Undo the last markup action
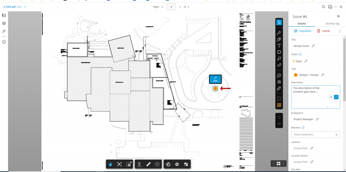This screenshot has width=346, height=172. pyautogui.click(x=279, y=117)
